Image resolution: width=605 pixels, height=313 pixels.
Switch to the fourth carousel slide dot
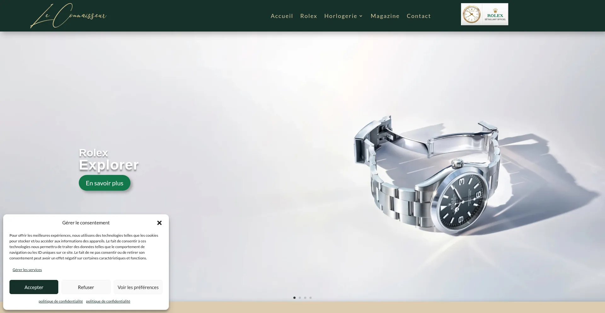(x=310, y=298)
